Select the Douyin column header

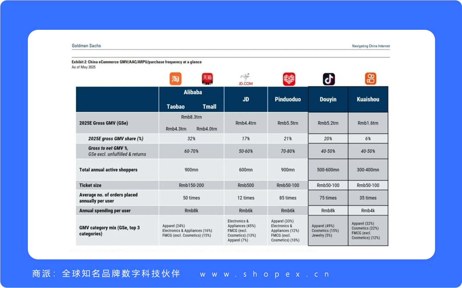pos(328,99)
